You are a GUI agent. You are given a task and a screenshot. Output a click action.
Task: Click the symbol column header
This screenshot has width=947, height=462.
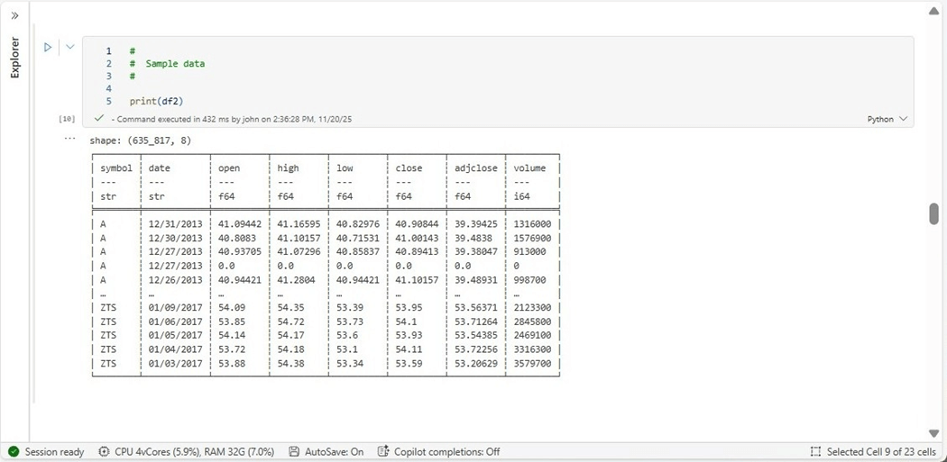(x=116, y=168)
